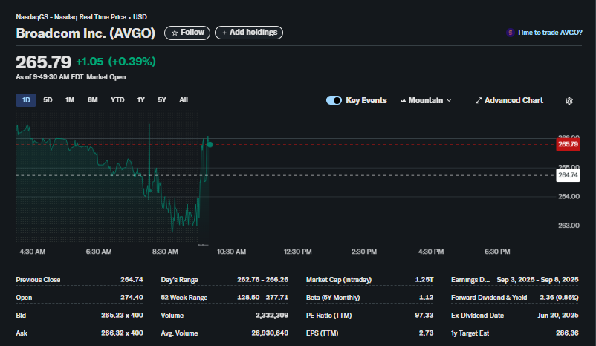Click the 10:30 AM axis label
596x346 pixels.
[231, 252]
